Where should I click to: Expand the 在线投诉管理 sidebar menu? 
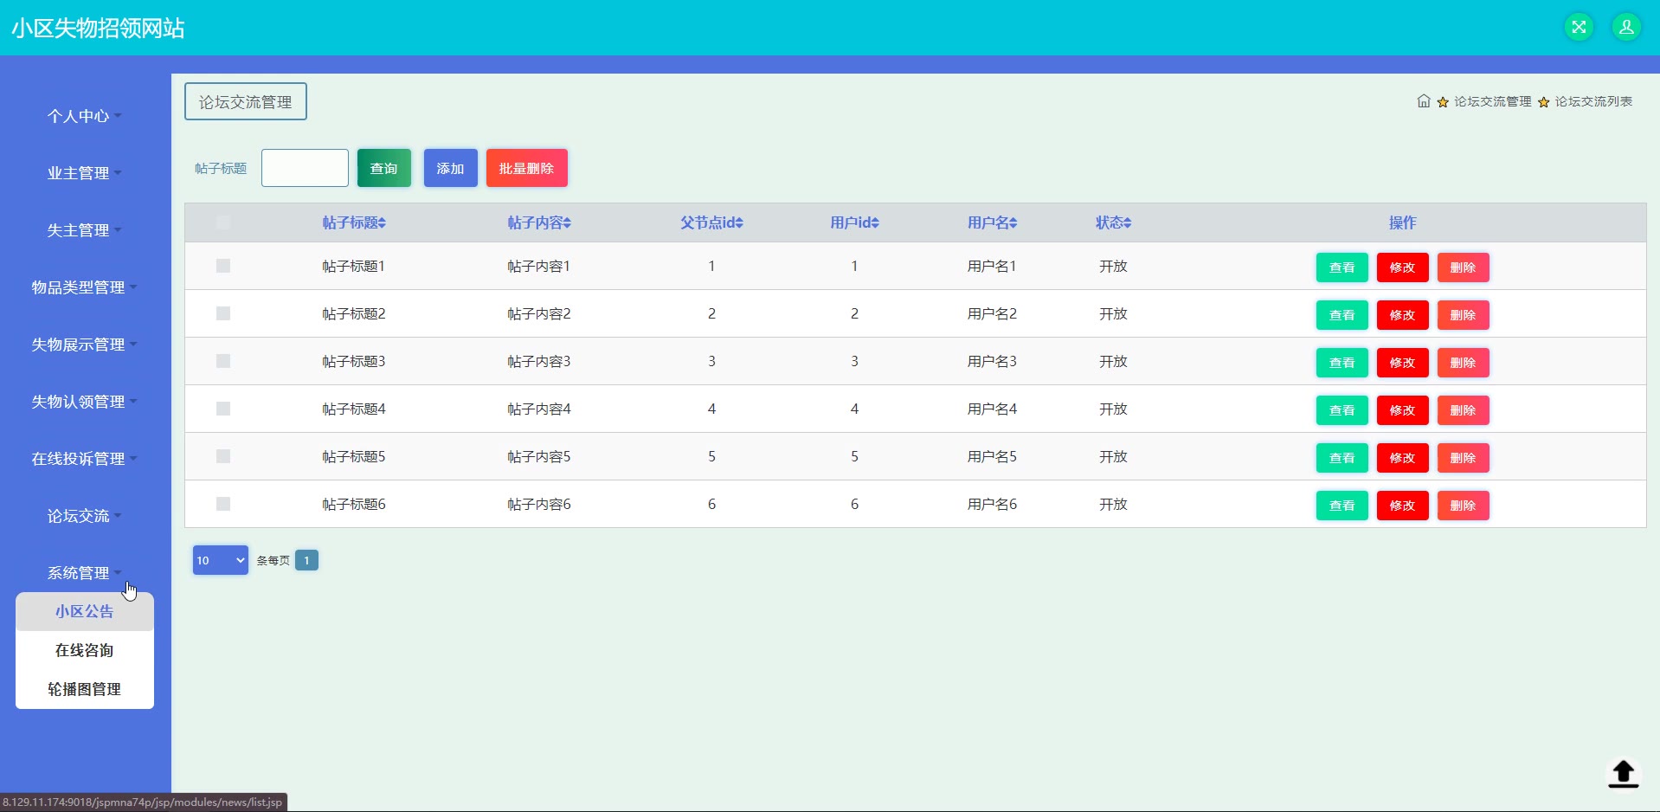[x=85, y=459]
